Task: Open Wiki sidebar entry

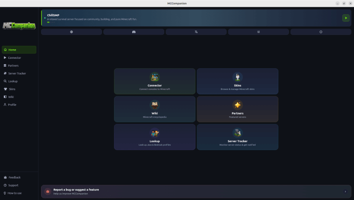Action: click(x=19, y=97)
